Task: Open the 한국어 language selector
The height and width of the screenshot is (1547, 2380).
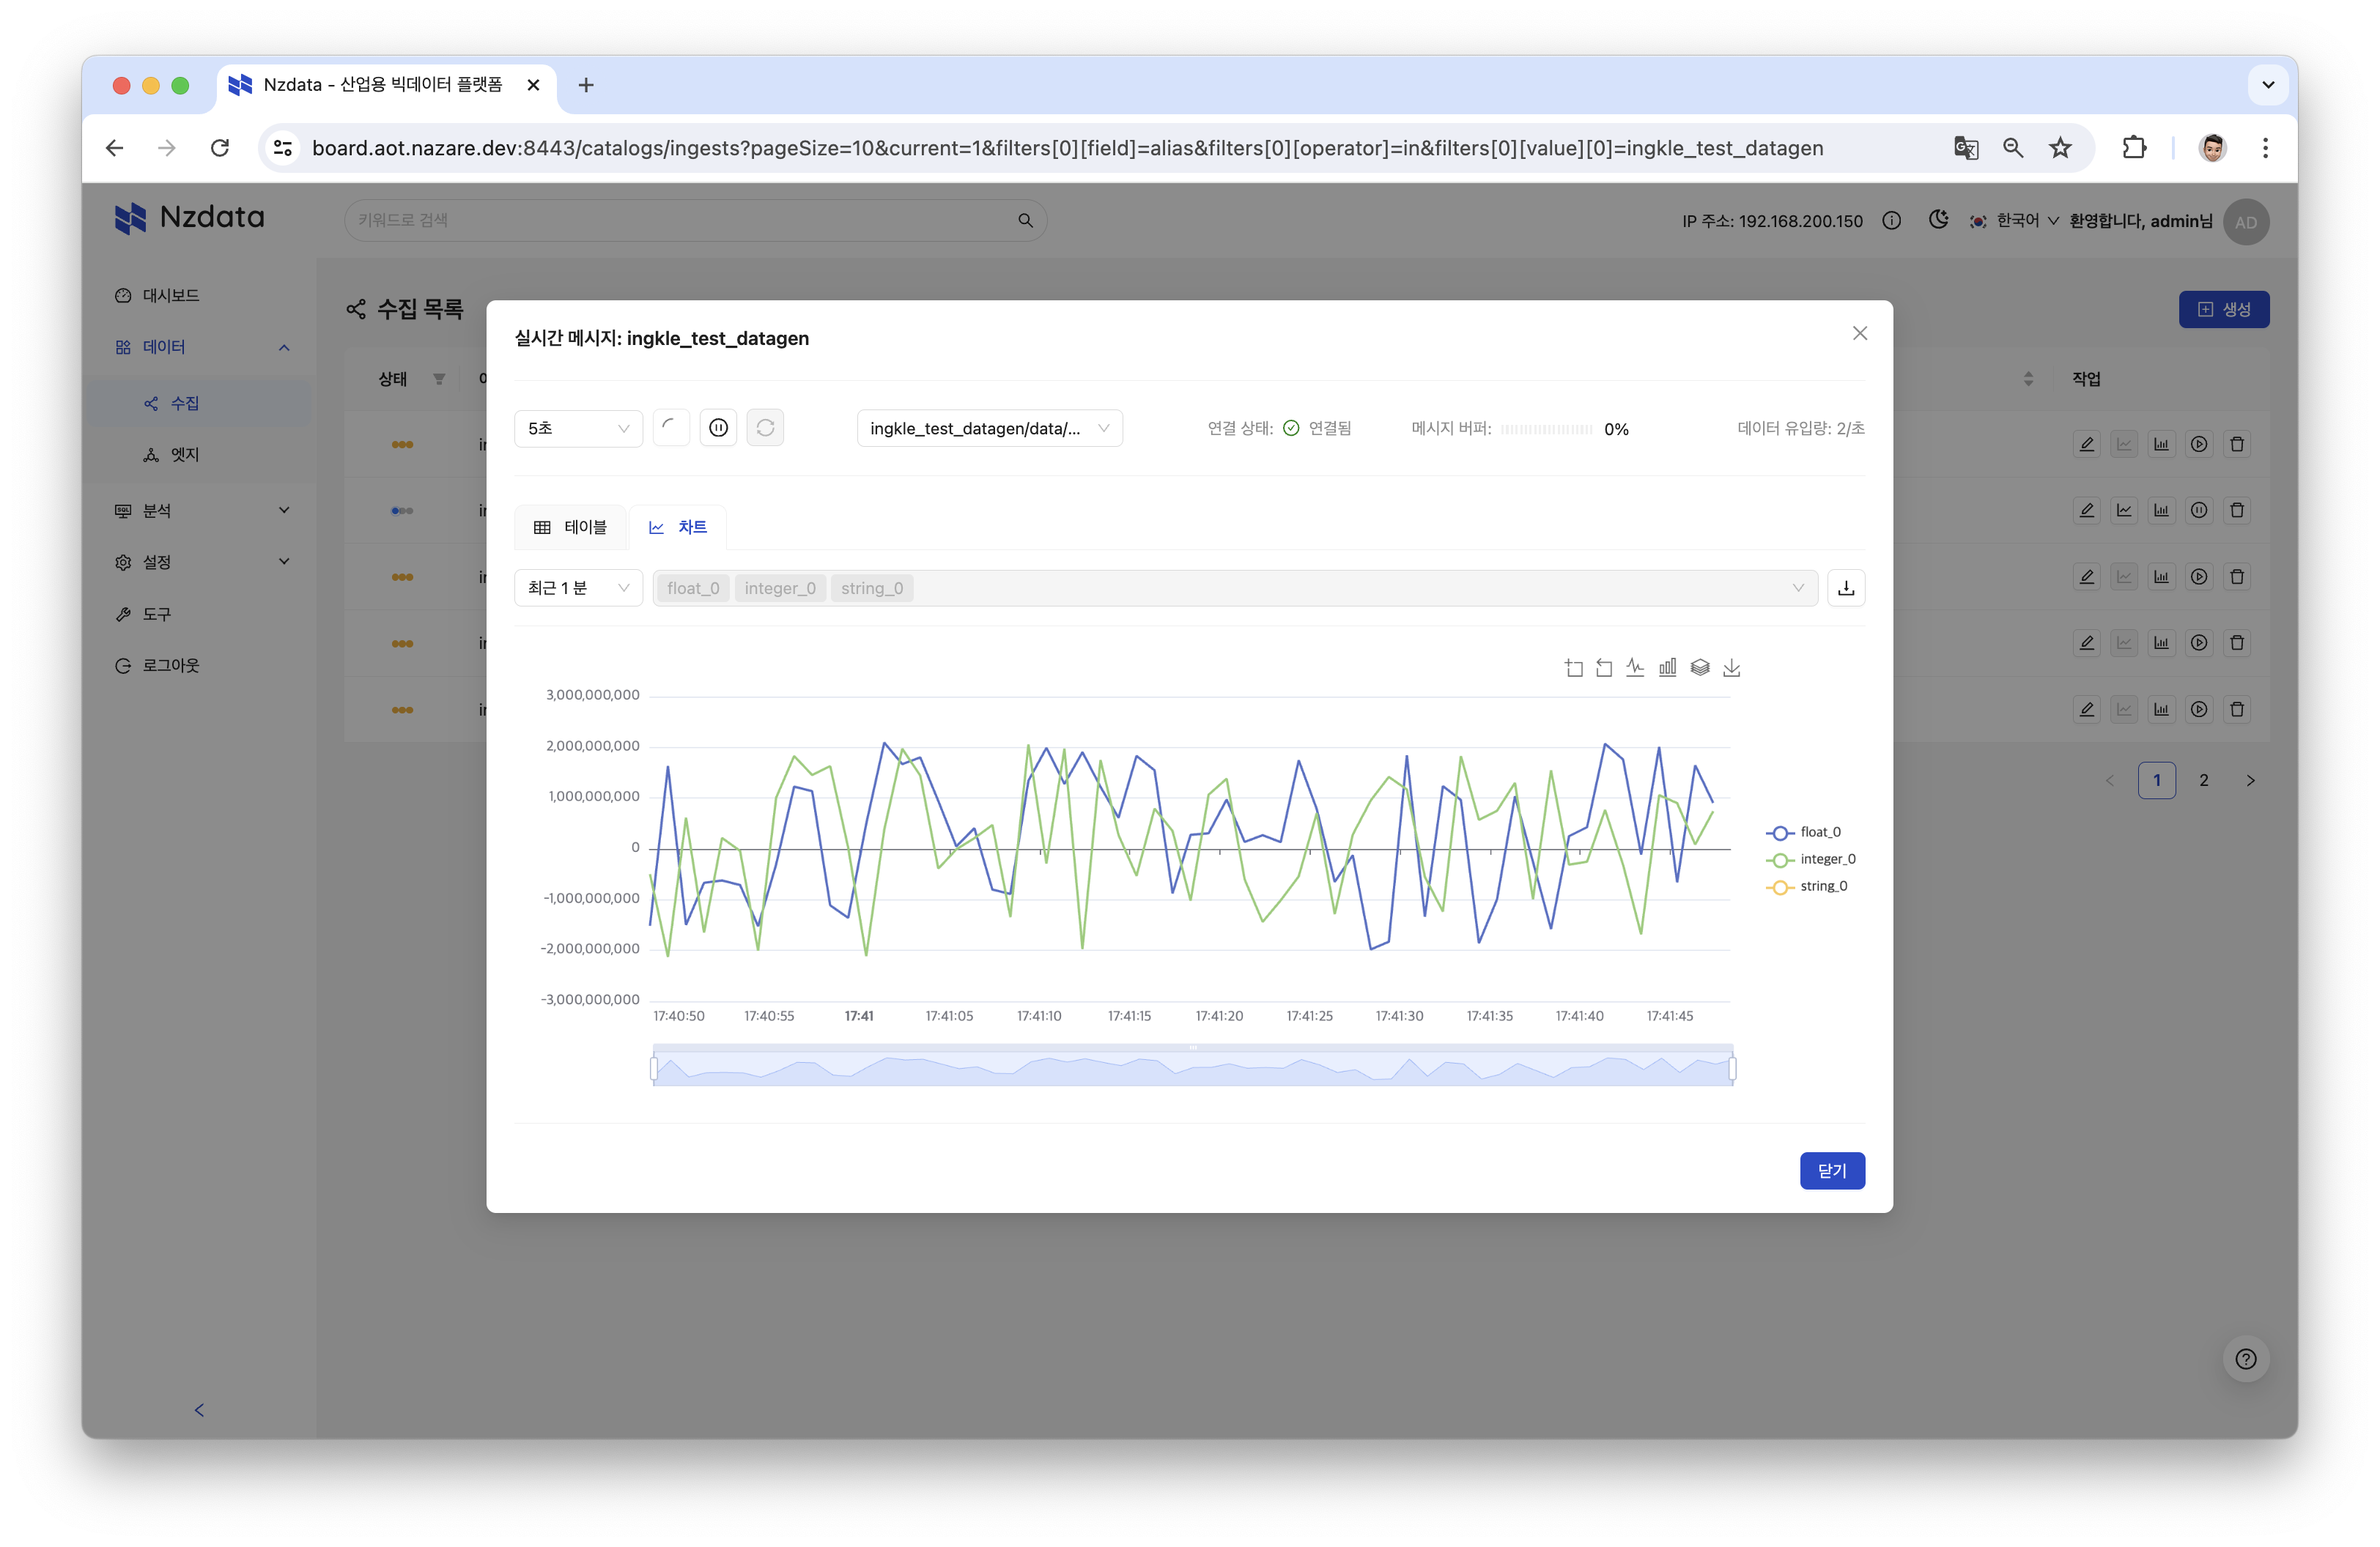Action: (x=2014, y=221)
